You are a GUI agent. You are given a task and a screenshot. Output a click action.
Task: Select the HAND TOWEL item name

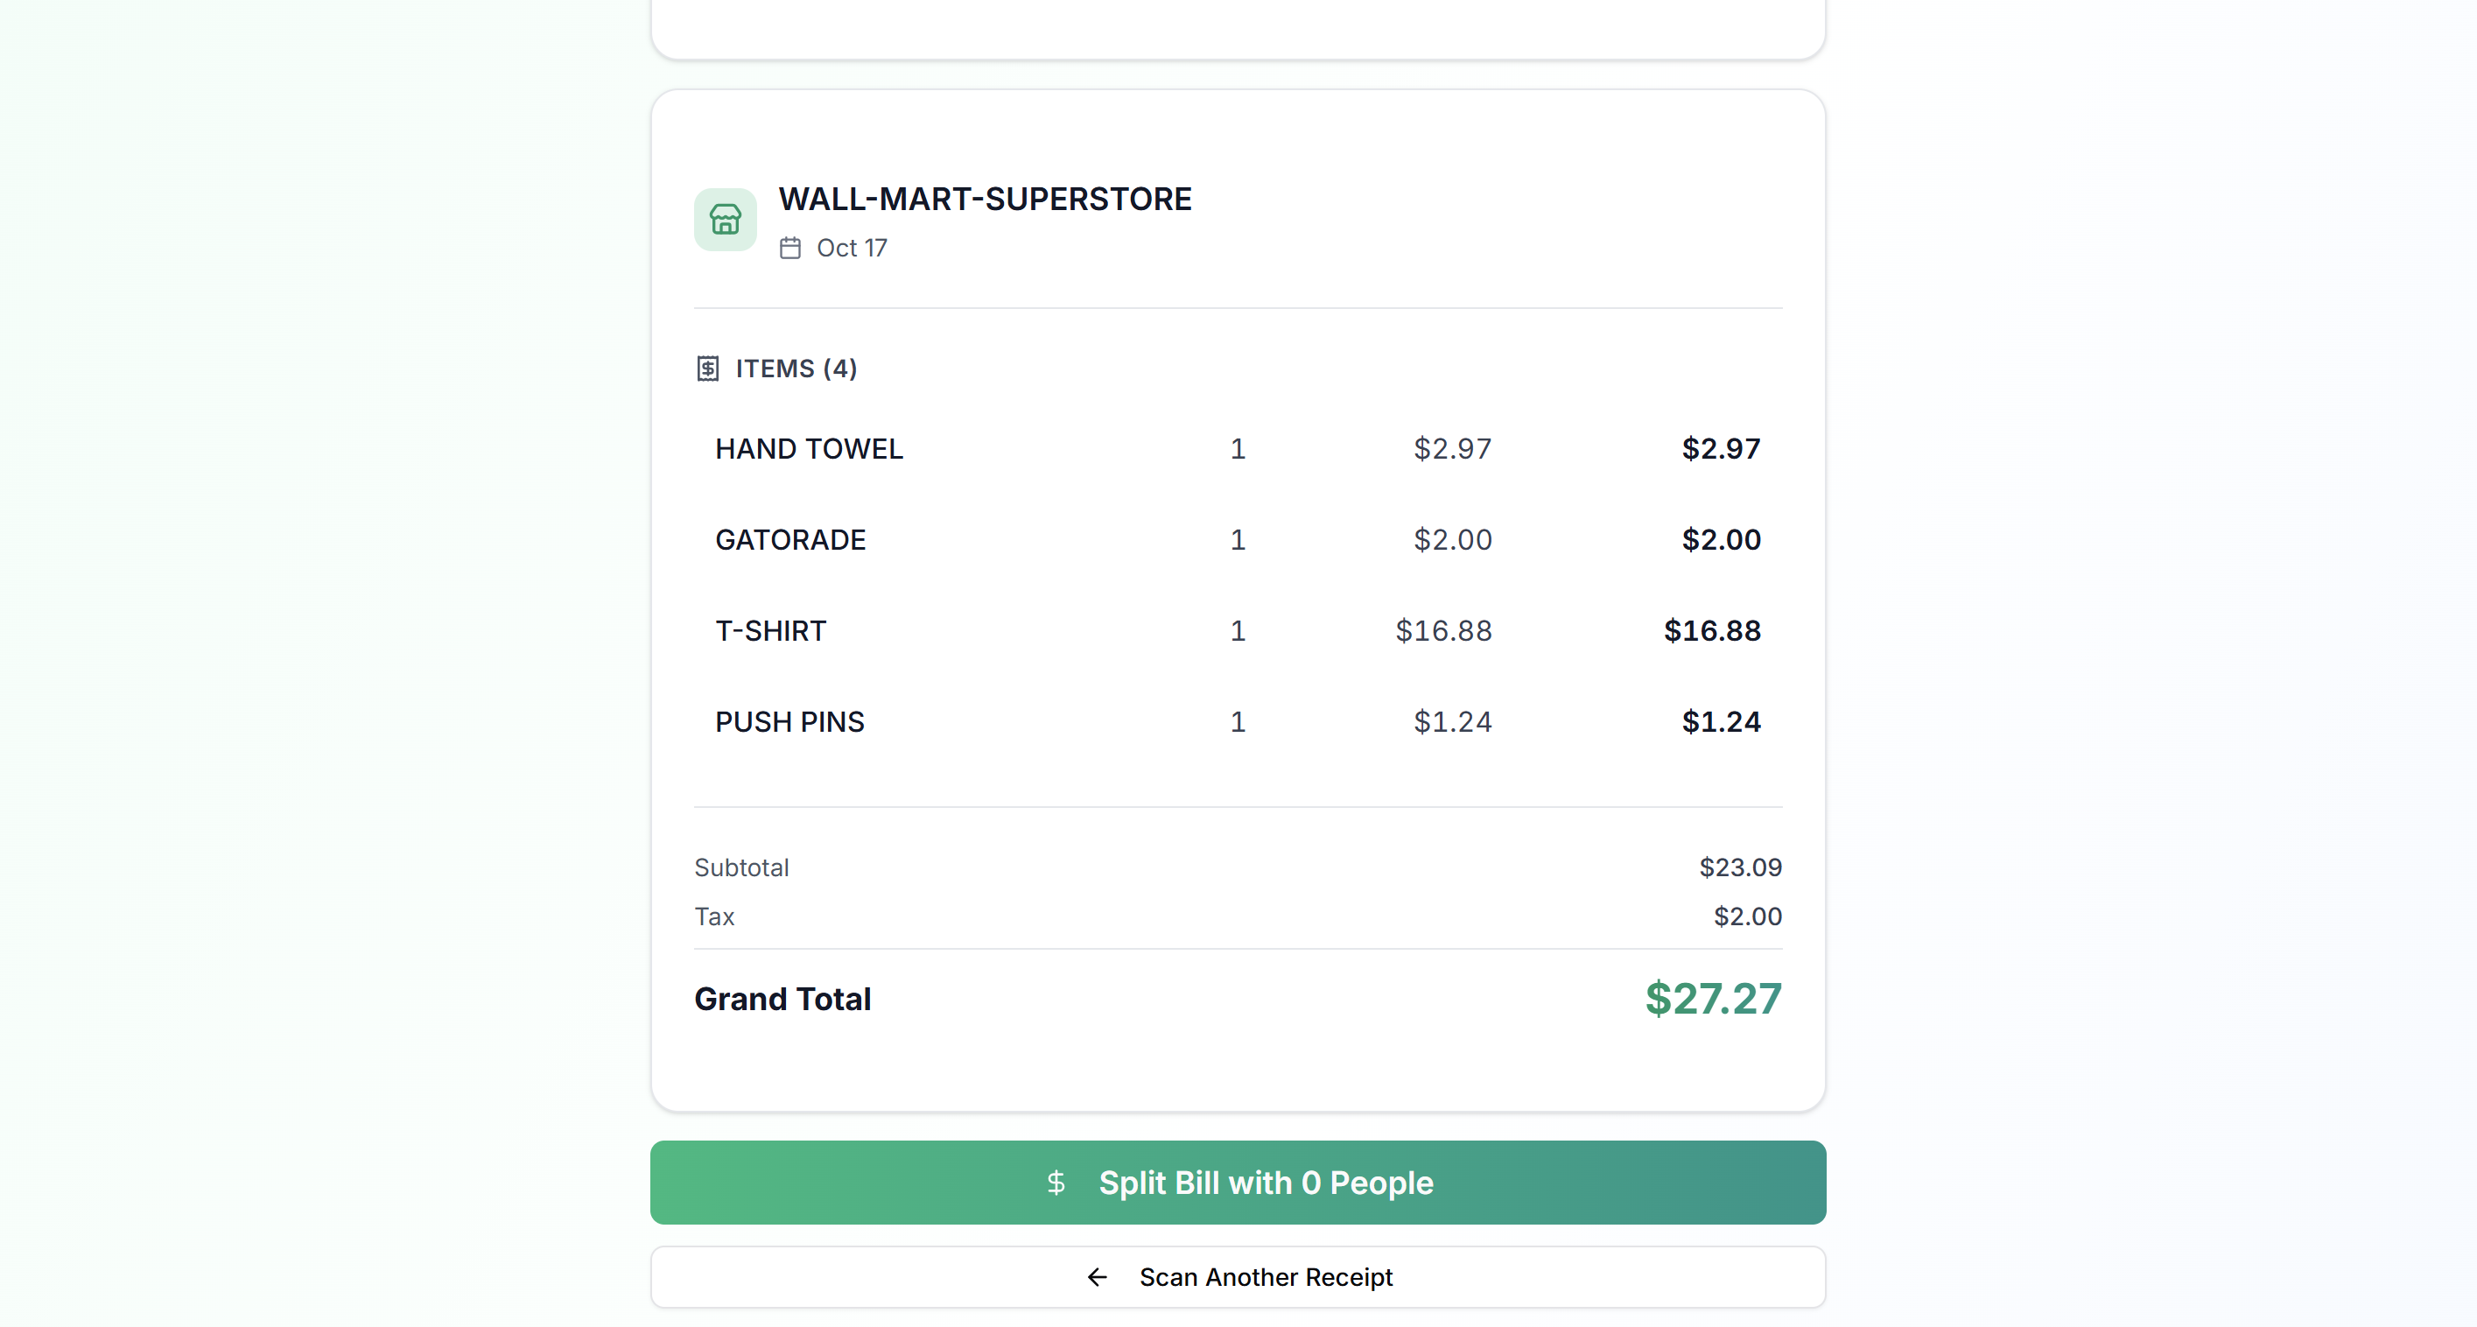(809, 448)
